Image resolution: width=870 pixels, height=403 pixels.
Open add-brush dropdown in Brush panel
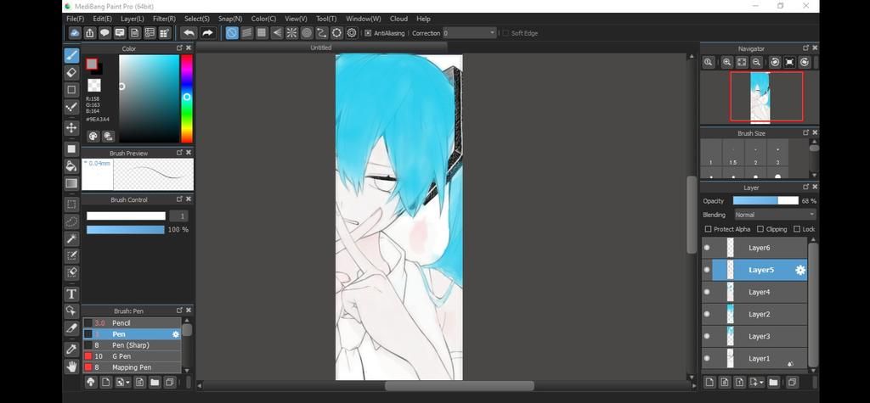point(128,383)
